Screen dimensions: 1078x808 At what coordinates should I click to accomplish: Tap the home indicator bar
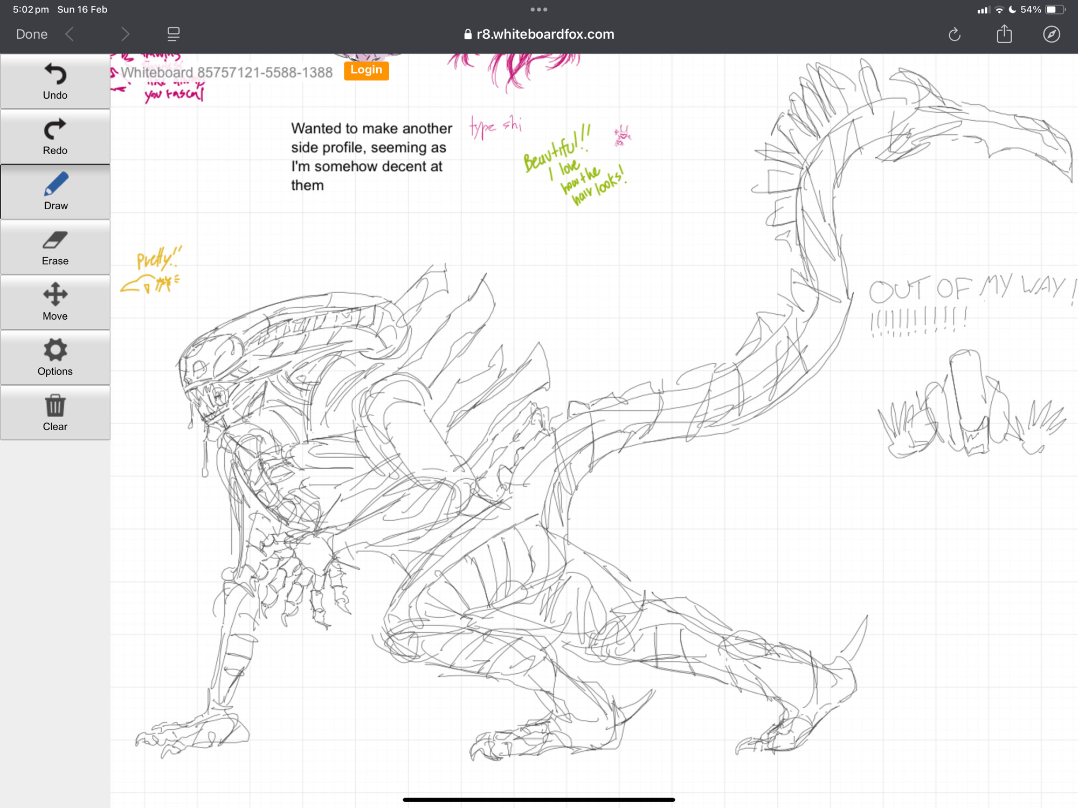[x=539, y=800]
